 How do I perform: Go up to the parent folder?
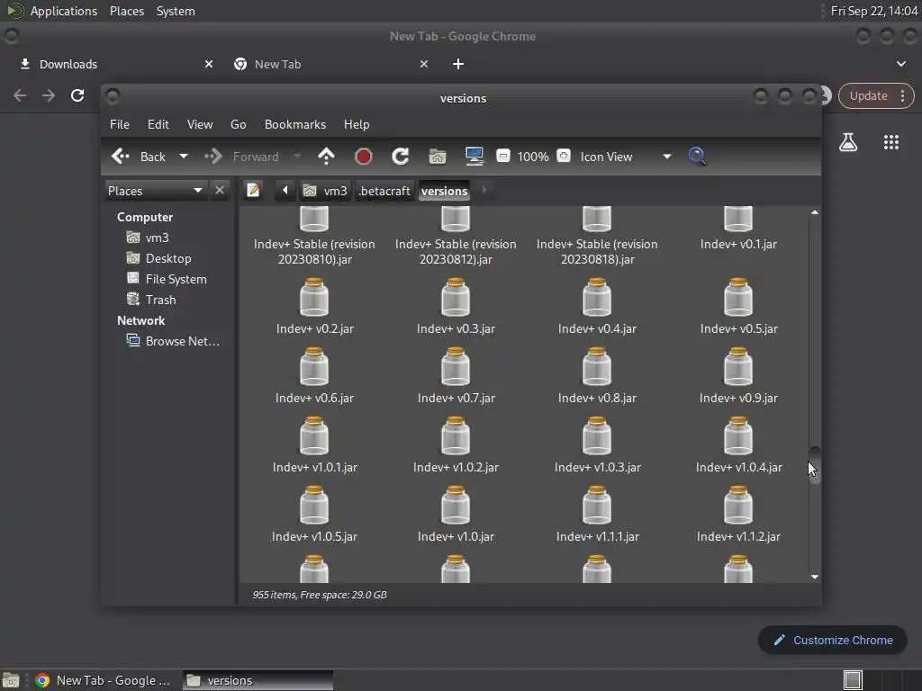326,157
